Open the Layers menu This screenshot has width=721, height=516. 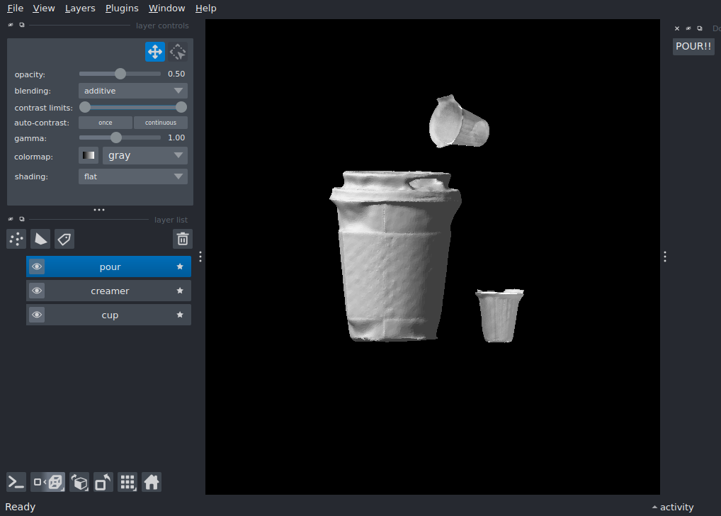(80, 8)
